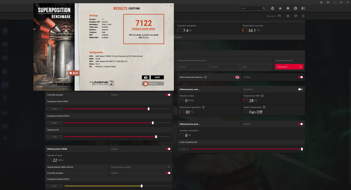
Task: Click the 22 MHz VRAM clock reading
Action: [x=58, y=160]
